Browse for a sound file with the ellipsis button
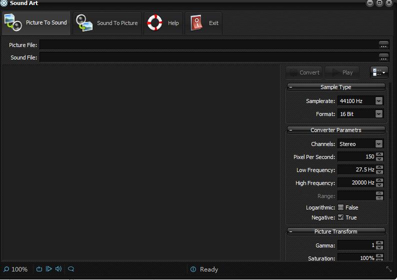 click(x=383, y=57)
